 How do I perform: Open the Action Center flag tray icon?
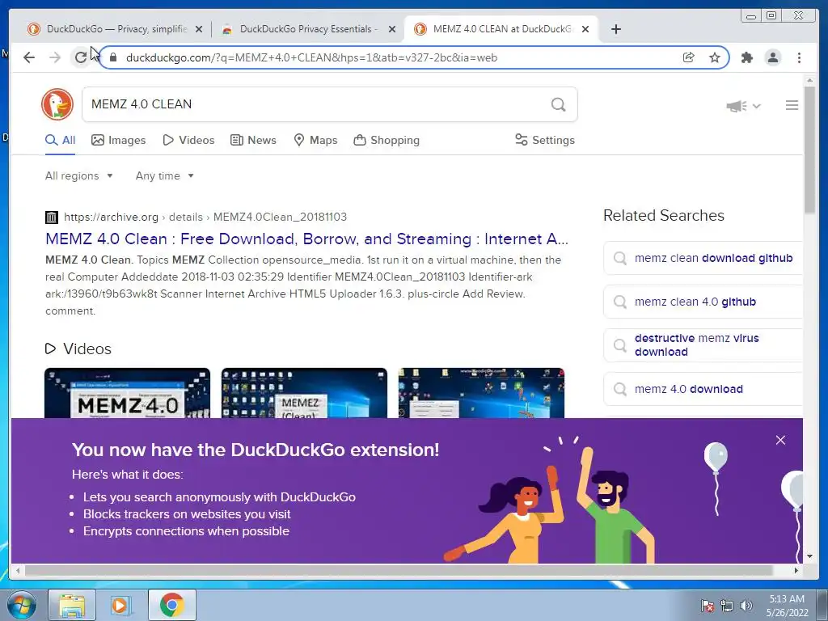[707, 606]
